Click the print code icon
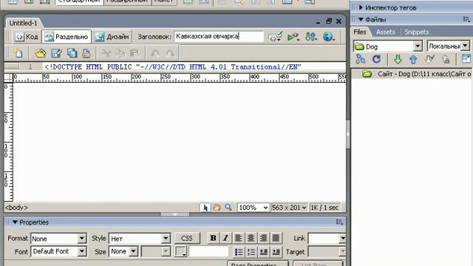473x266 pixels. [86, 53]
